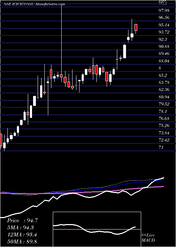
Task: Select the tall white candle near 90.88
Action: [x=125, y=52]
